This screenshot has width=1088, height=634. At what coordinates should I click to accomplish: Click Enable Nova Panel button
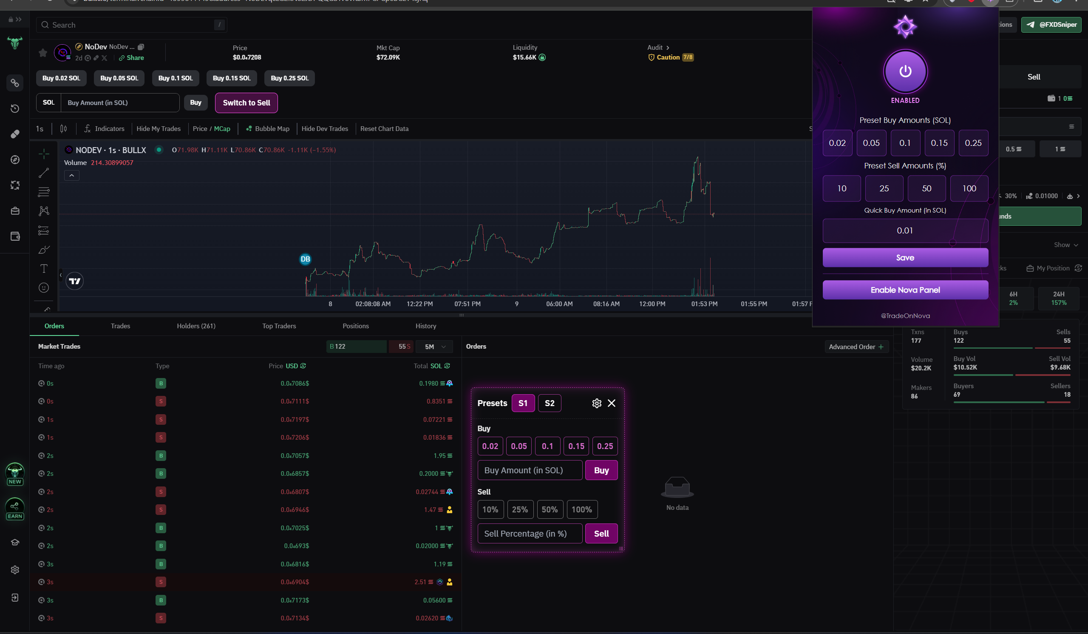[x=905, y=290]
